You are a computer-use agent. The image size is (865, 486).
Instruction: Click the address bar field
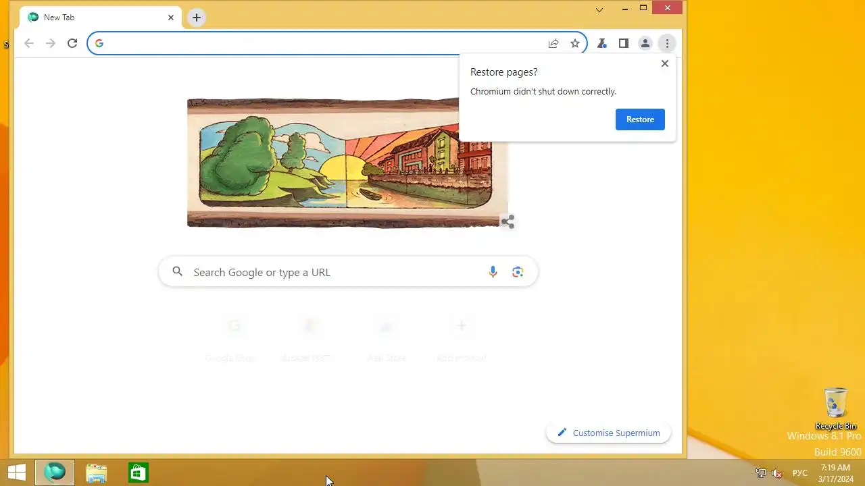tap(337, 43)
